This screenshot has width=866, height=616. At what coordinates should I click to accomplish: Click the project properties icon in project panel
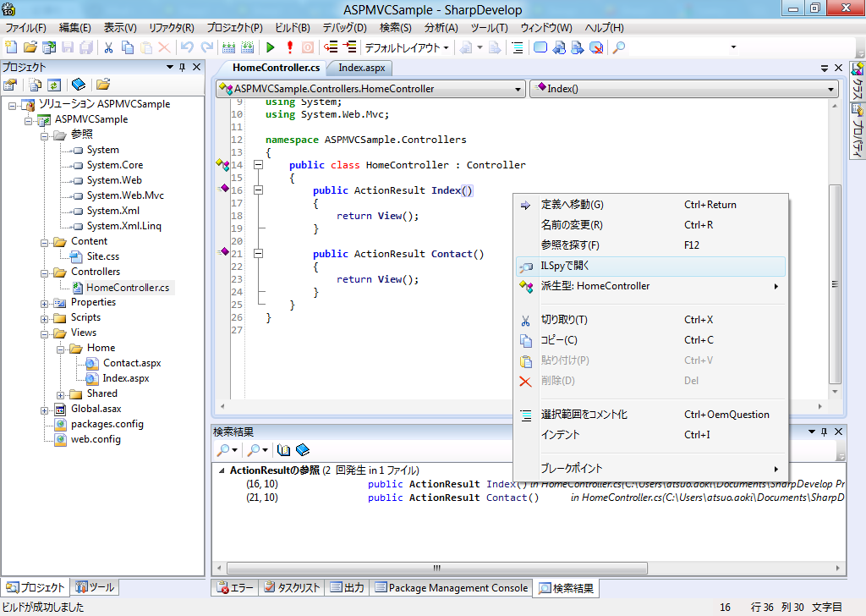10,85
